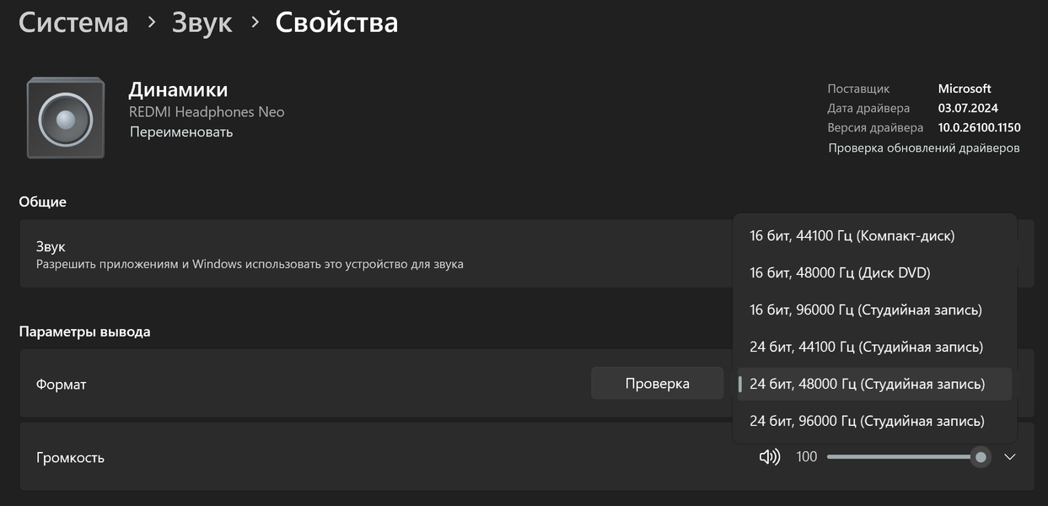Click the Динамики device name heading
Viewport: 1048px width, 506px height.
click(178, 89)
